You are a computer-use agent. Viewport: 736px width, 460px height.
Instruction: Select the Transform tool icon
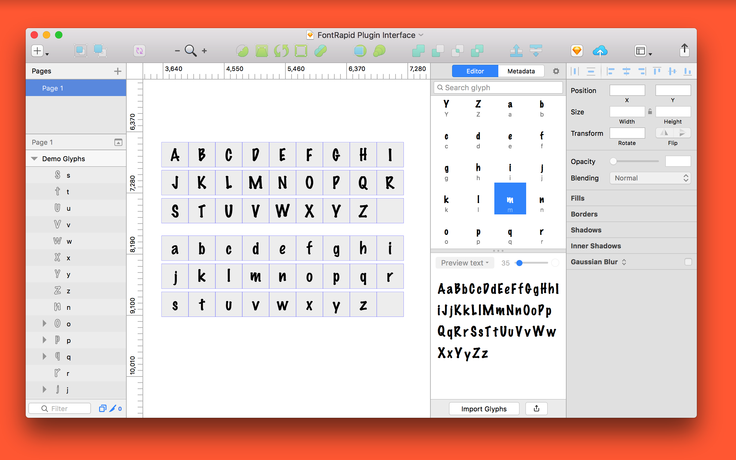coord(262,51)
